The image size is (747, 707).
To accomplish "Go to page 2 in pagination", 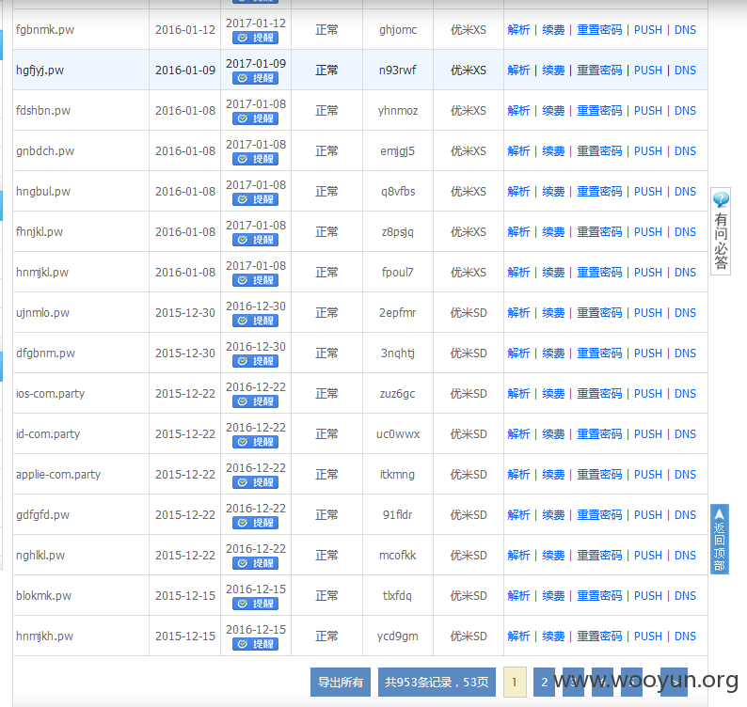I will 544,683.
